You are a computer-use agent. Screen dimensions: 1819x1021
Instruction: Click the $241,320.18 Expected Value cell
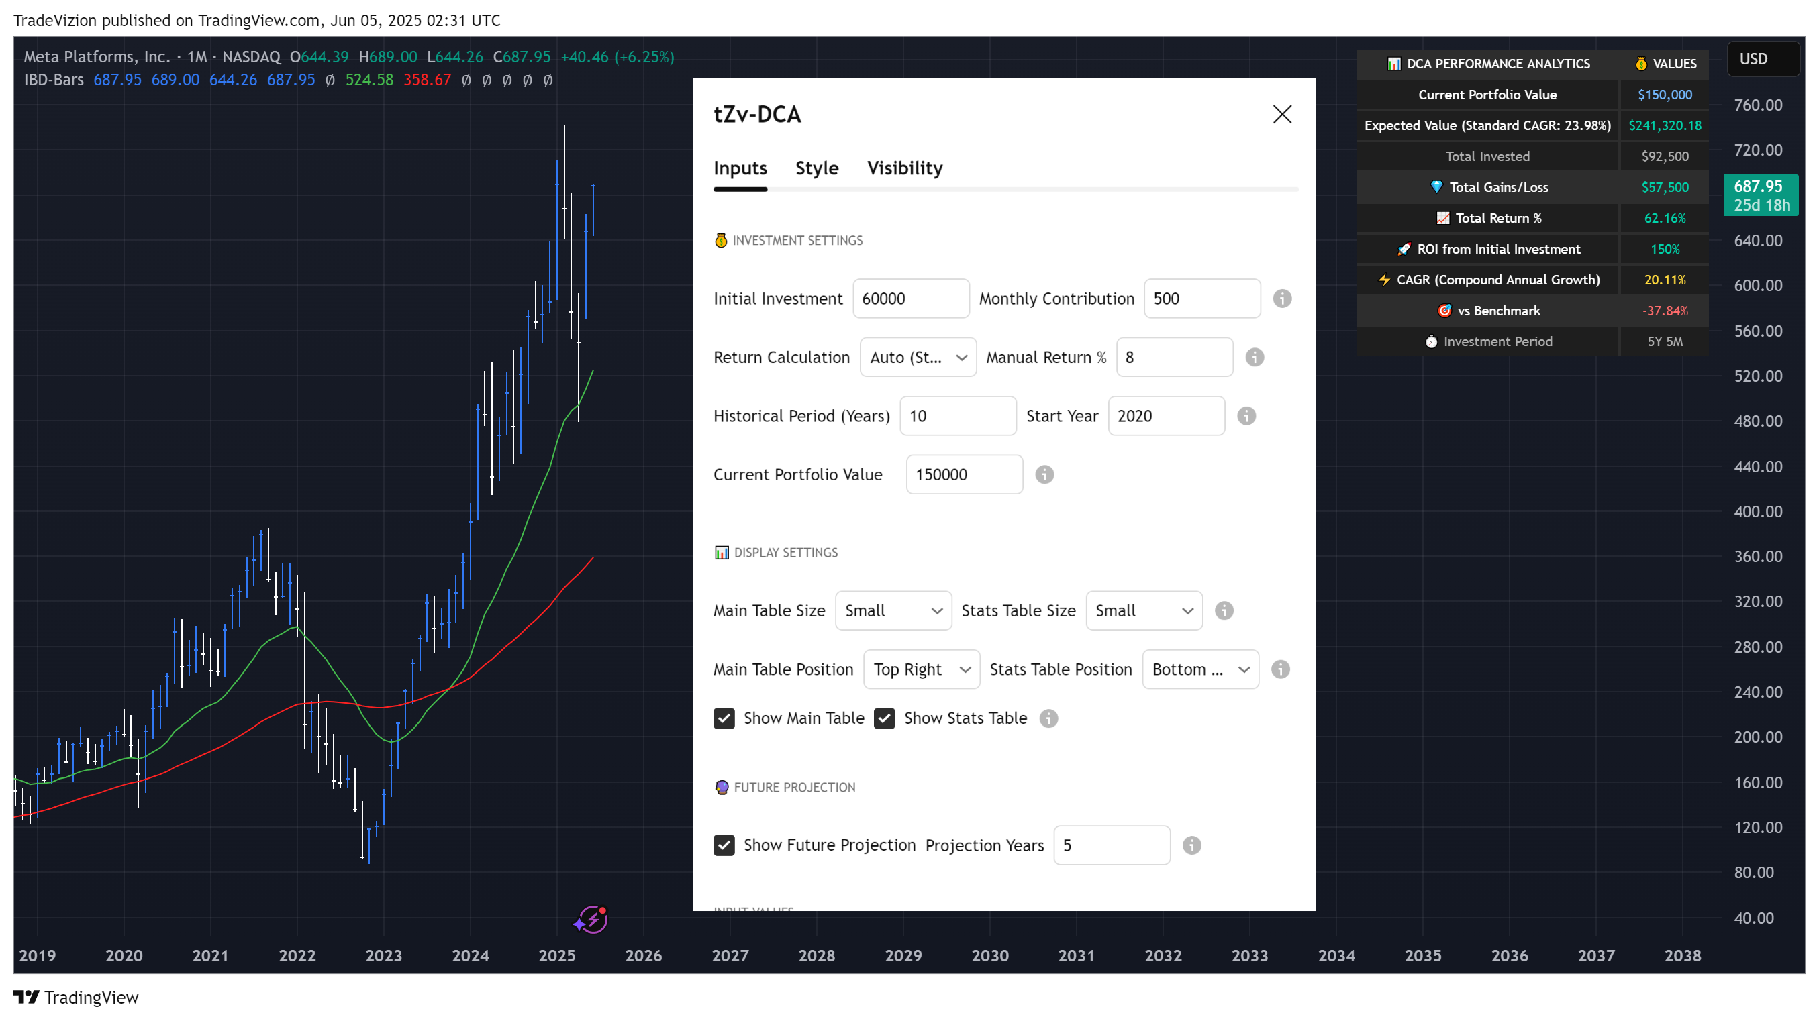point(1665,125)
